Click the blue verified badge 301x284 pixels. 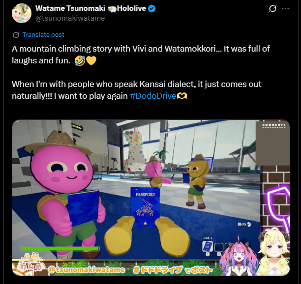click(x=152, y=9)
